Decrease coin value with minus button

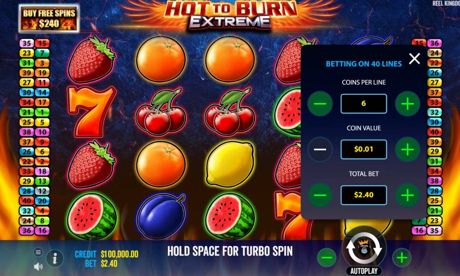click(x=320, y=149)
